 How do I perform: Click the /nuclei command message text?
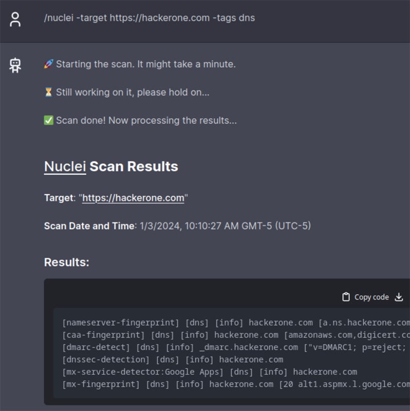click(x=149, y=18)
